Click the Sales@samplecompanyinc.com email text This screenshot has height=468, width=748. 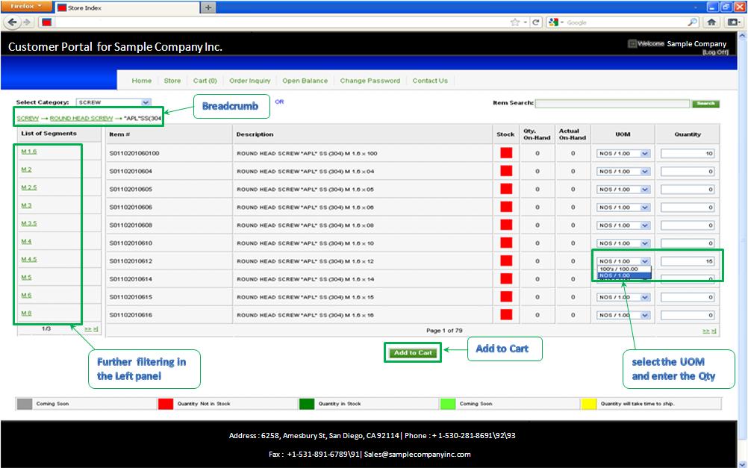[417, 455]
